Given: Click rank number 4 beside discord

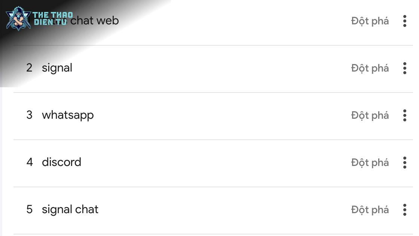Looking at the screenshot, I should [30, 162].
